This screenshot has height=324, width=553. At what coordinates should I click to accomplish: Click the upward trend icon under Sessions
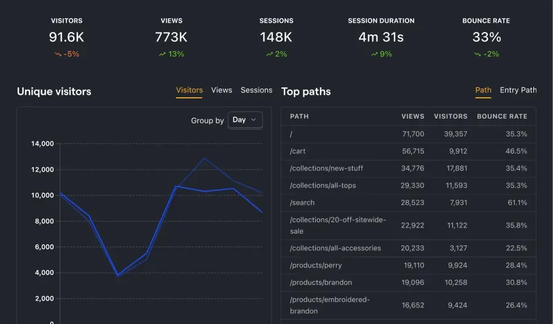click(270, 54)
